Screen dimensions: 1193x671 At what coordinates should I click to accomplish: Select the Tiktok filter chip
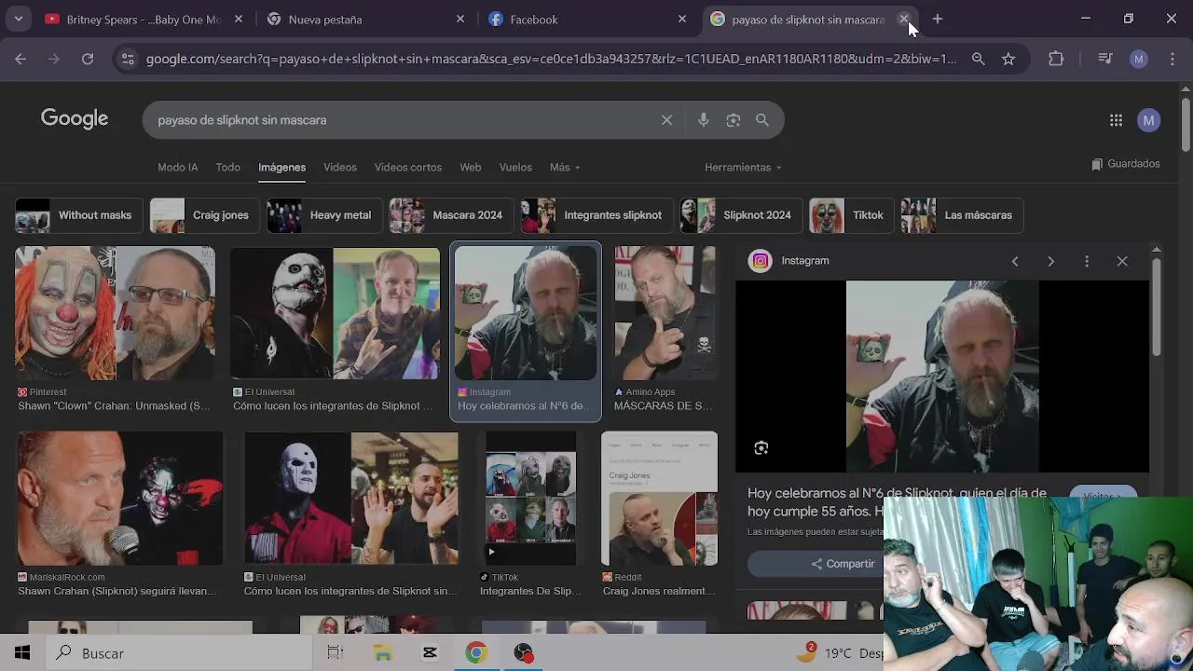[851, 215]
